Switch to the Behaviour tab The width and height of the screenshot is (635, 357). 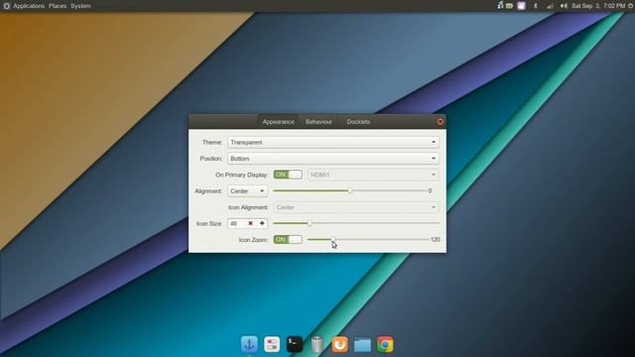click(x=318, y=121)
